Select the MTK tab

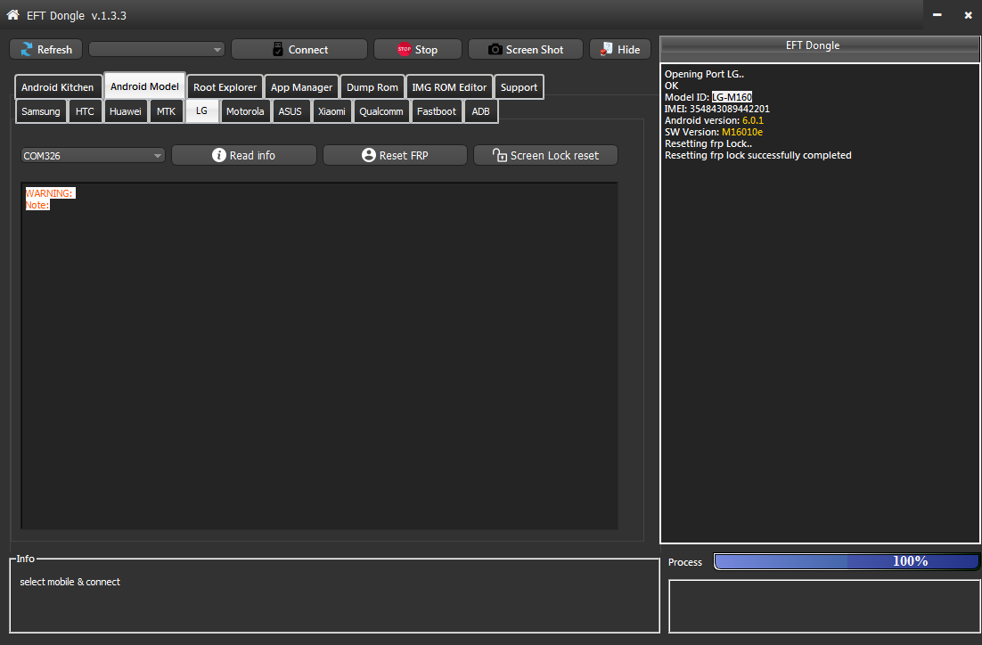[x=166, y=111]
